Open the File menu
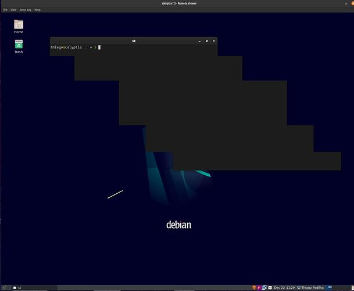This screenshot has height=291, width=354. pos(5,10)
